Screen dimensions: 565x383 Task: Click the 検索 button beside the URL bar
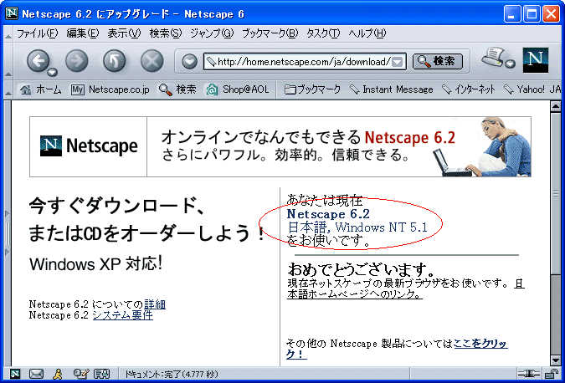[x=438, y=61]
